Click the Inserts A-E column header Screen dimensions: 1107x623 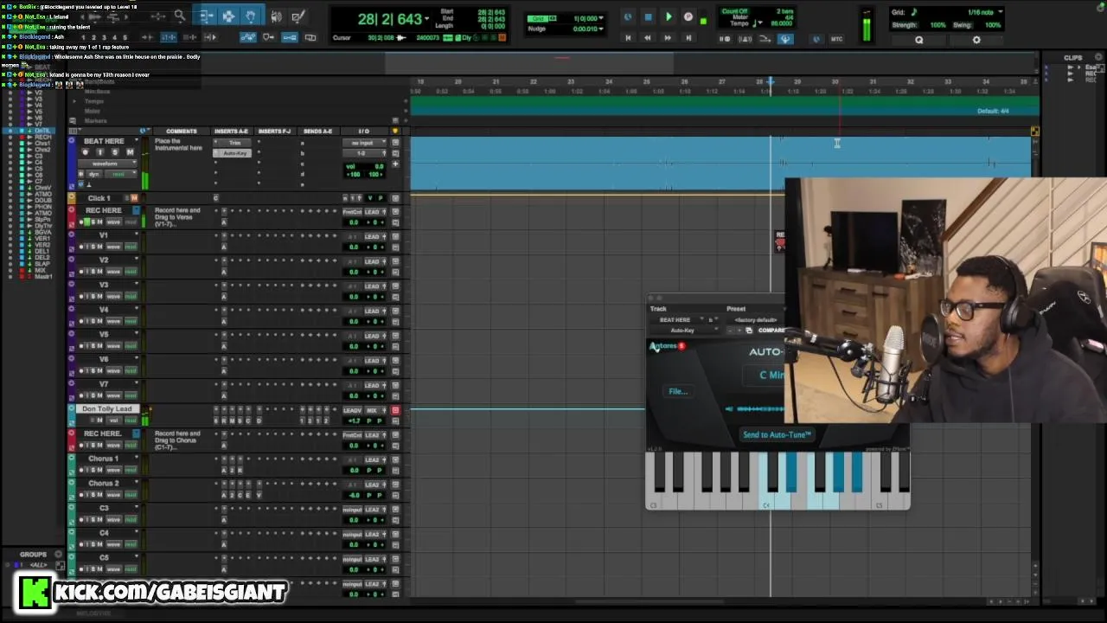tap(231, 132)
